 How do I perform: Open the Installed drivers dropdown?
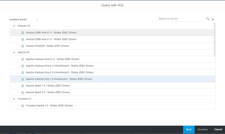coord(24,20)
